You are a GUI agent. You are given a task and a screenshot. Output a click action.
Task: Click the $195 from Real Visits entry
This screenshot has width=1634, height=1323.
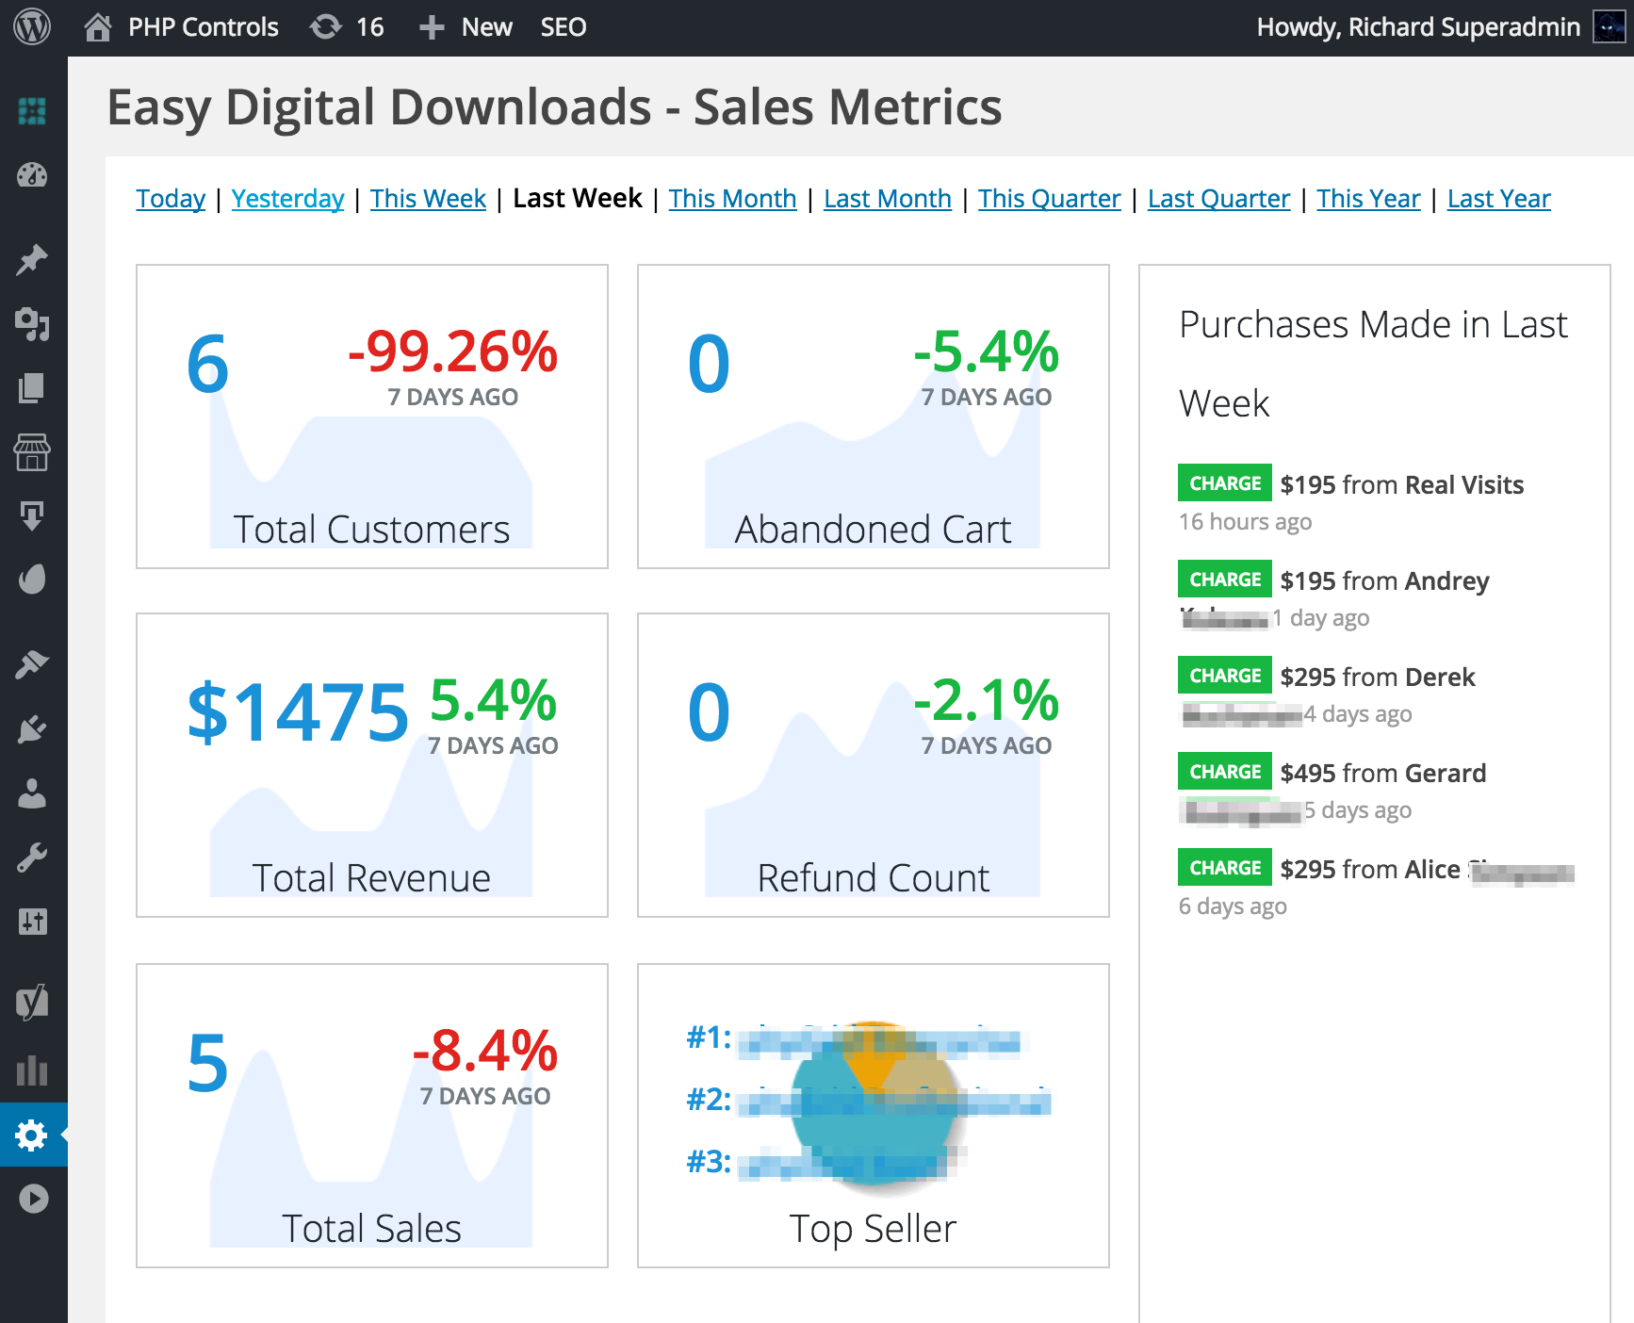tap(1401, 485)
